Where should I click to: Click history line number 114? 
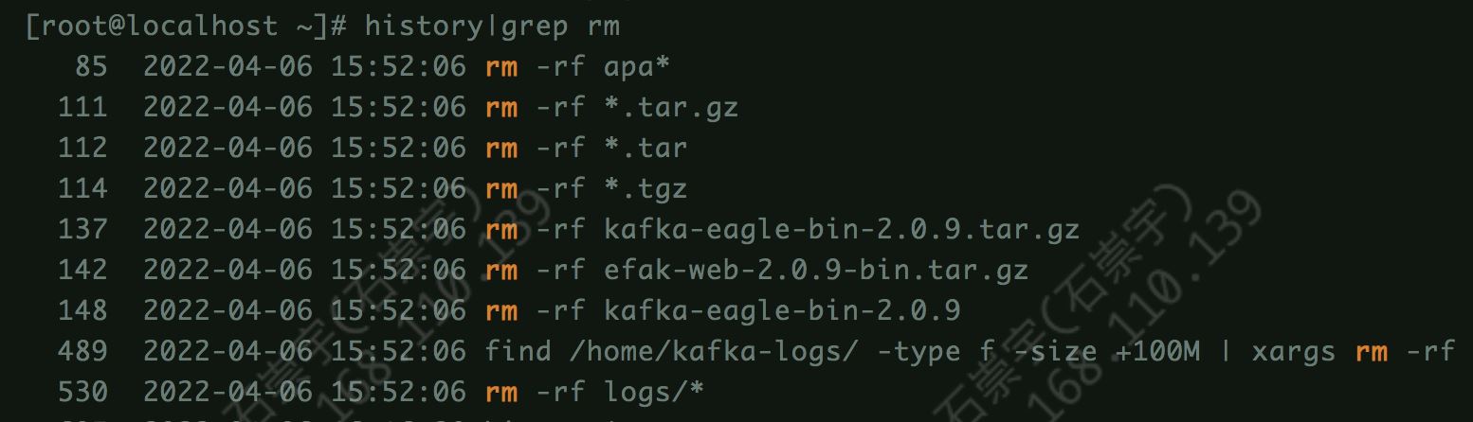pos(82,188)
